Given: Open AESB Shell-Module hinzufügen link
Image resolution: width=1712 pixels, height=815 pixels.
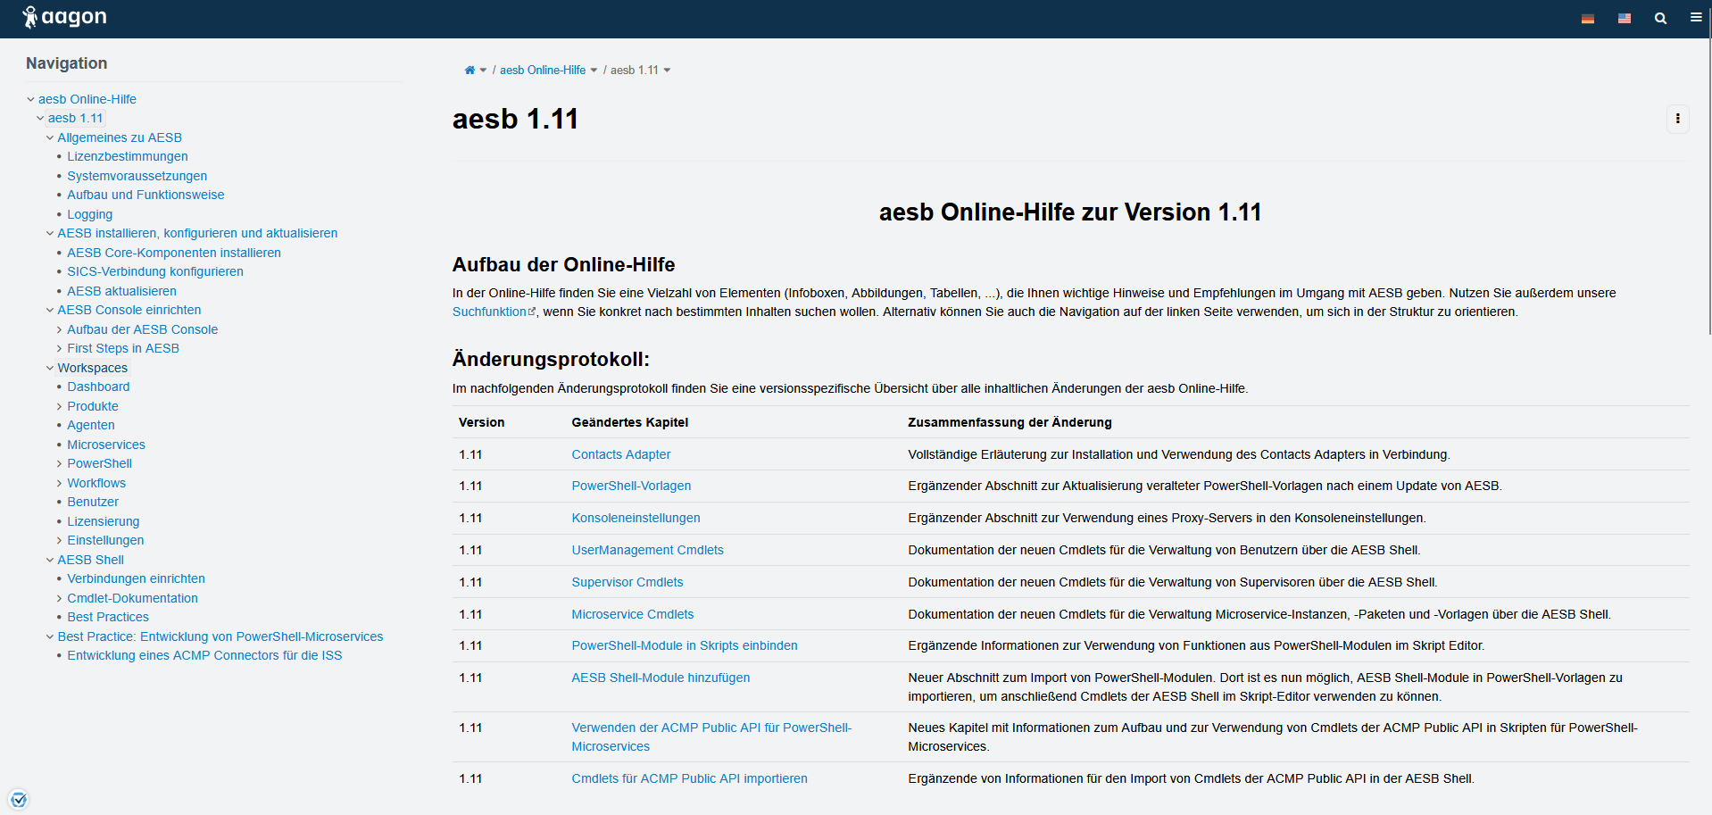Looking at the screenshot, I should 661,678.
